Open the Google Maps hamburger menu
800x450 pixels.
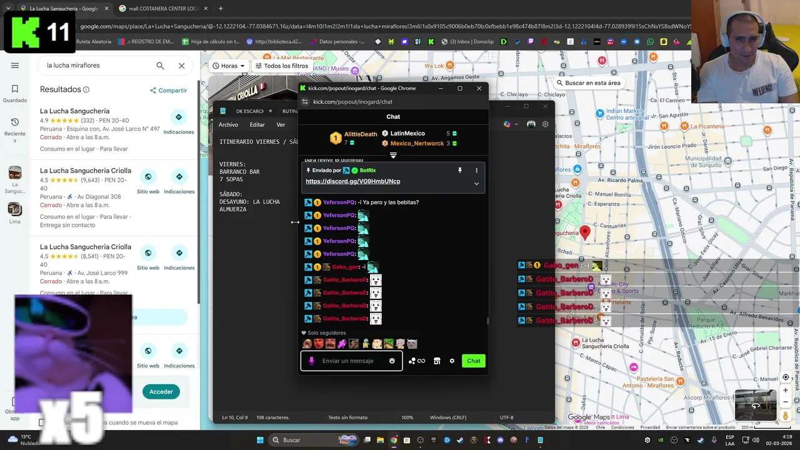coord(15,66)
